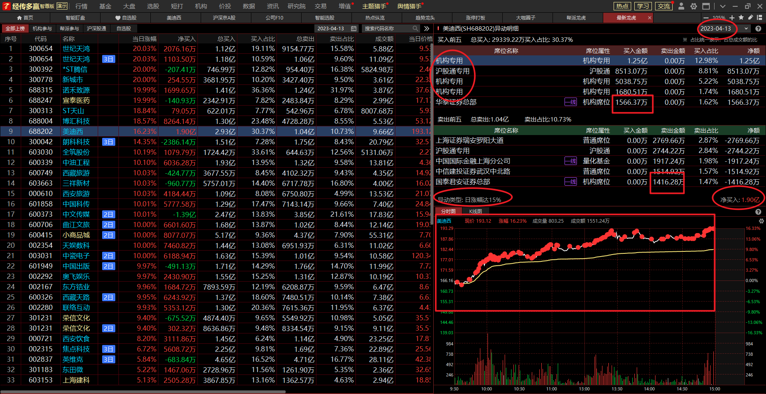Open chart settings gear icon

pyautogui.click(x=761, y=221)
